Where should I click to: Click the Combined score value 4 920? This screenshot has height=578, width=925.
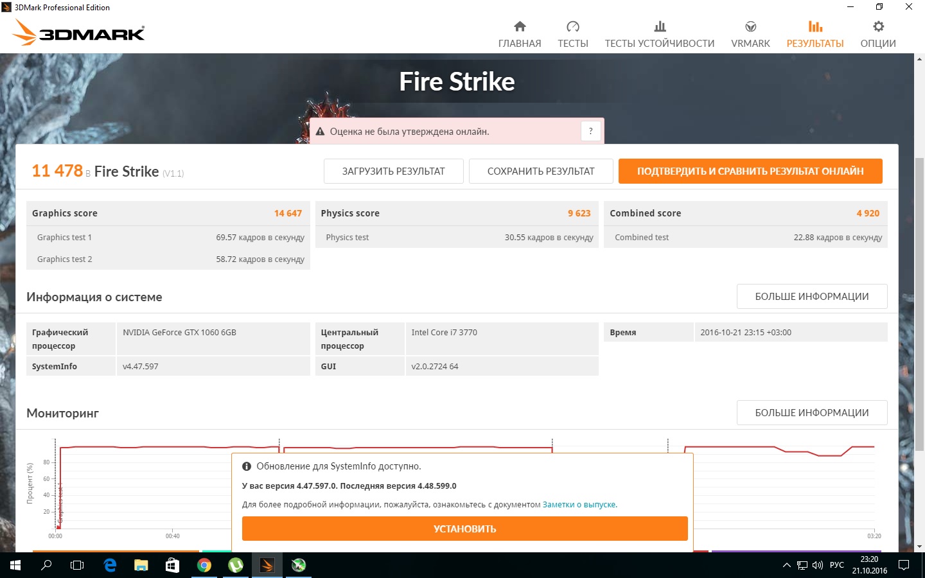pos(868,213)
